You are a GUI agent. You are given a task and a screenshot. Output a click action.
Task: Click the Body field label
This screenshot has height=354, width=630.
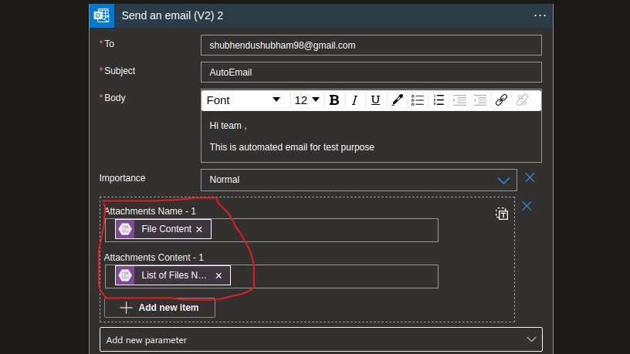tap(114, 97)
